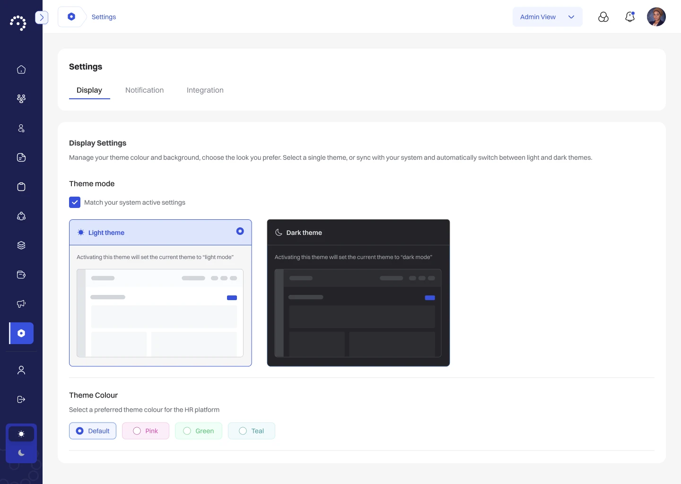Click the logout icon in sidebar
Viewport: 681px width, 484px height.
tap(21, 399)
